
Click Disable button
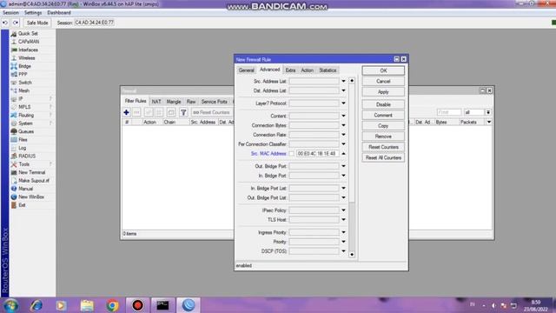383,104
